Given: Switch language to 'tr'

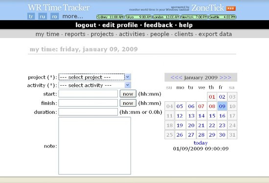Looking at the screenshot, I should click(31, 17).
